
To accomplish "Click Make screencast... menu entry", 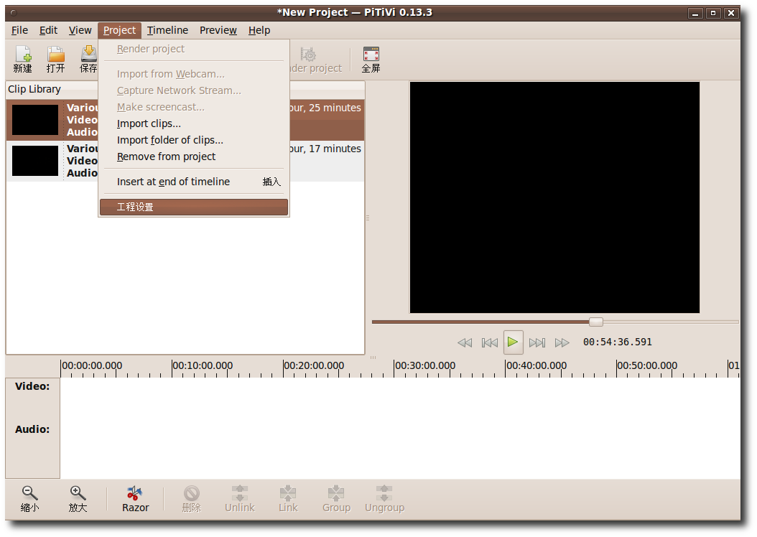I will point(194,107).
